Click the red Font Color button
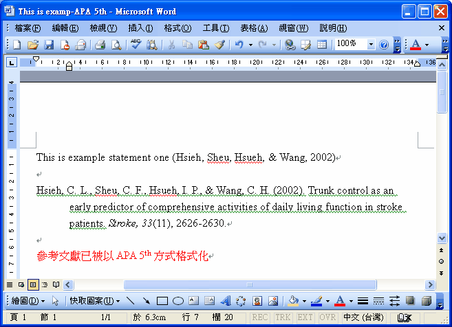The height and width of the screenshot is (327, 452). 415,45
